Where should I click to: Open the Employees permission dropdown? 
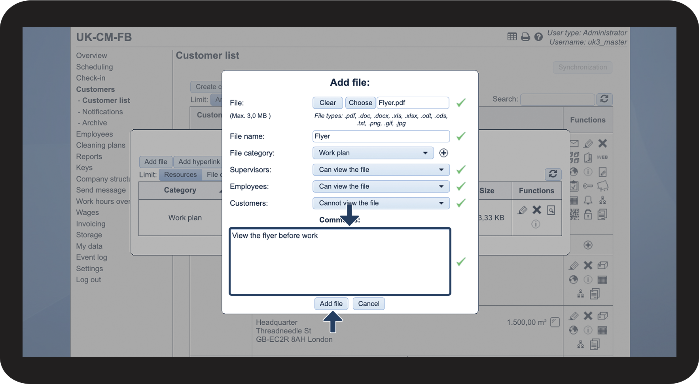tap(381, 186)
